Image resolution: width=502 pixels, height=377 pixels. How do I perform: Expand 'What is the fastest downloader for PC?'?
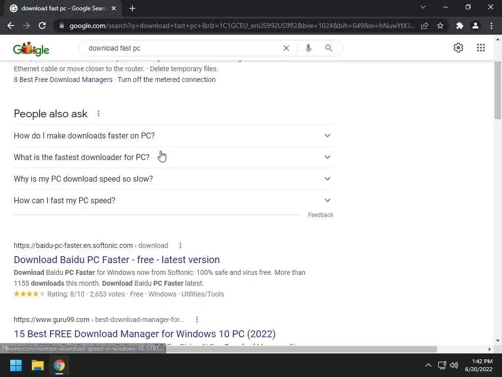point(174,157)
